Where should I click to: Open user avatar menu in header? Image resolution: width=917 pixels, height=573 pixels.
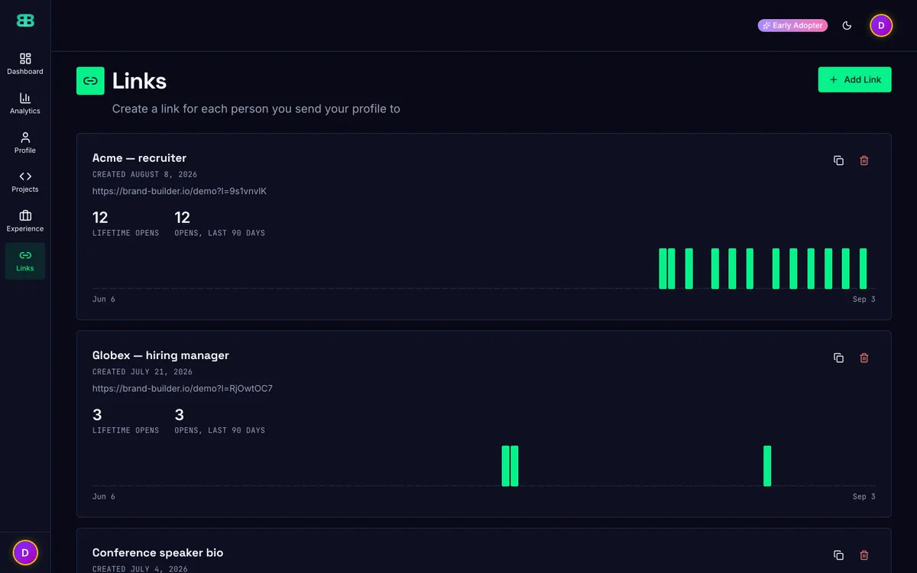click(881, 25)
